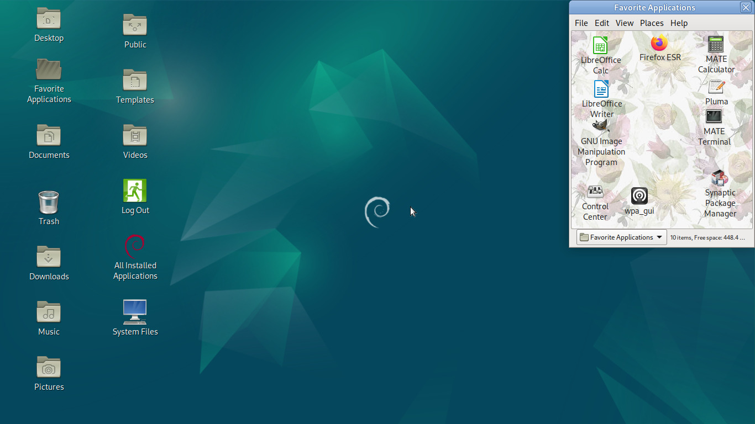This screenshot has height=424, width=755.
Task: Launch the MATE Terminal icon
Action: 714,116
